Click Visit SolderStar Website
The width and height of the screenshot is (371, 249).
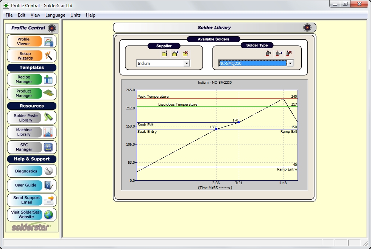pos(32,215)
